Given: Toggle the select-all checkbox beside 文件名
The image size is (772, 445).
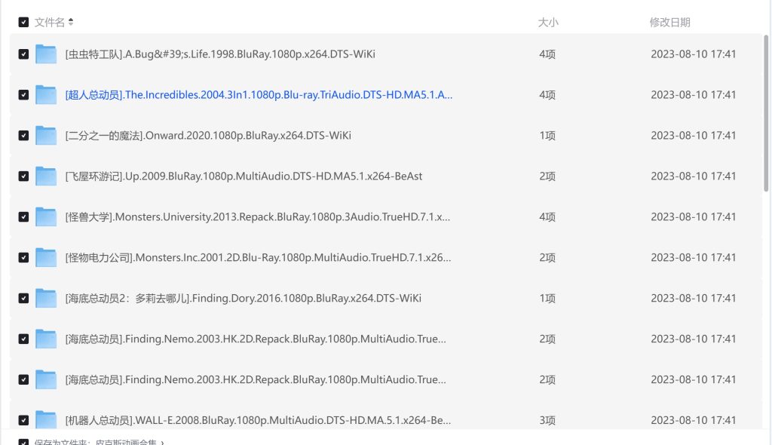Looking at the screenshot, I should 23,22.
